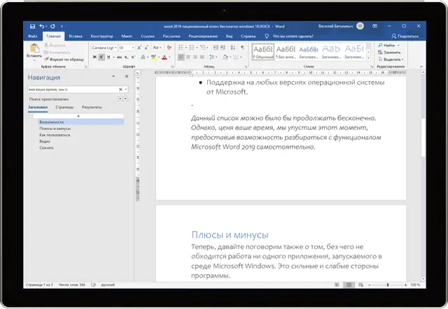The width and height of the screenshot is (448, 309).
Task: Align text right
Action: tap(195, 57)
